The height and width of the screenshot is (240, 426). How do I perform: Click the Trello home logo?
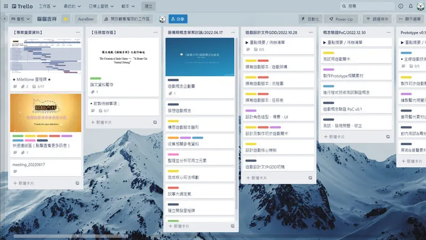coord(22,6)
